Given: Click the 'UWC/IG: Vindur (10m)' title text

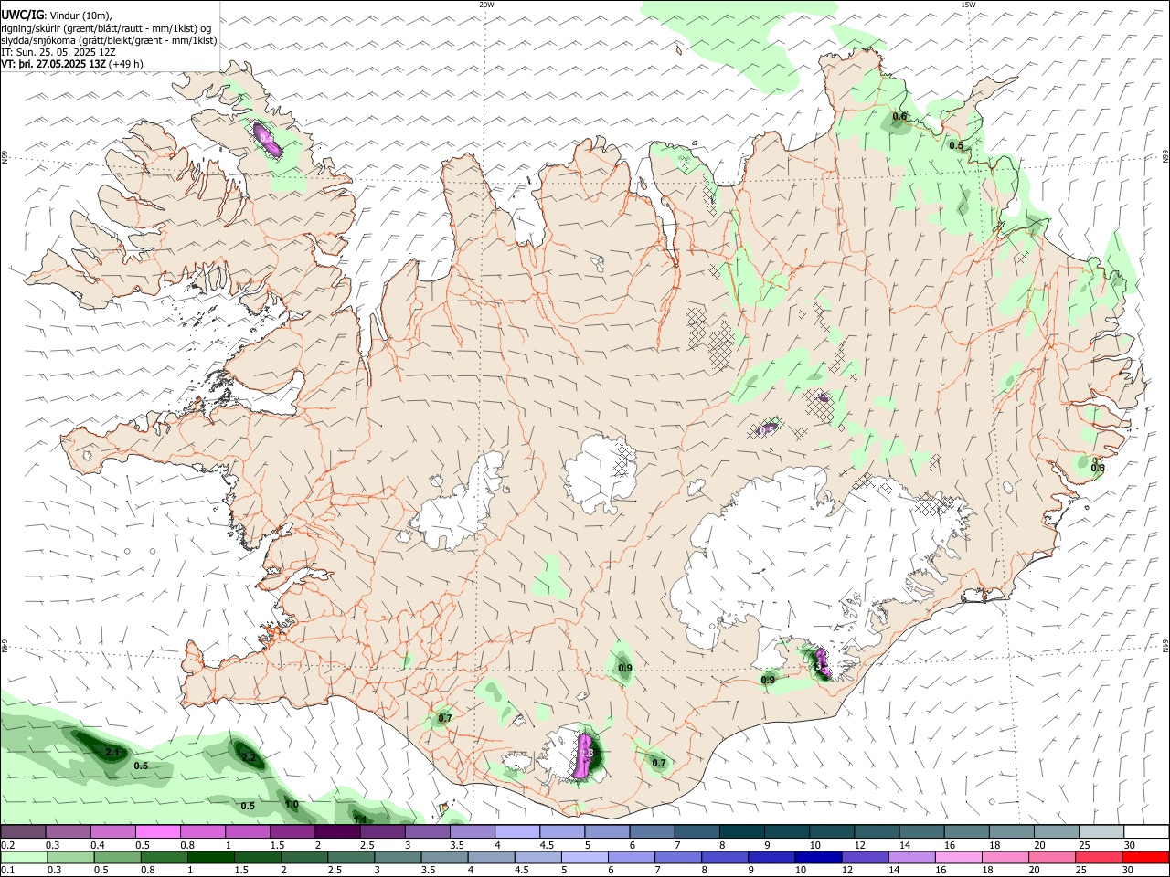Looking at the screenshot, I should tap(56, 15).
